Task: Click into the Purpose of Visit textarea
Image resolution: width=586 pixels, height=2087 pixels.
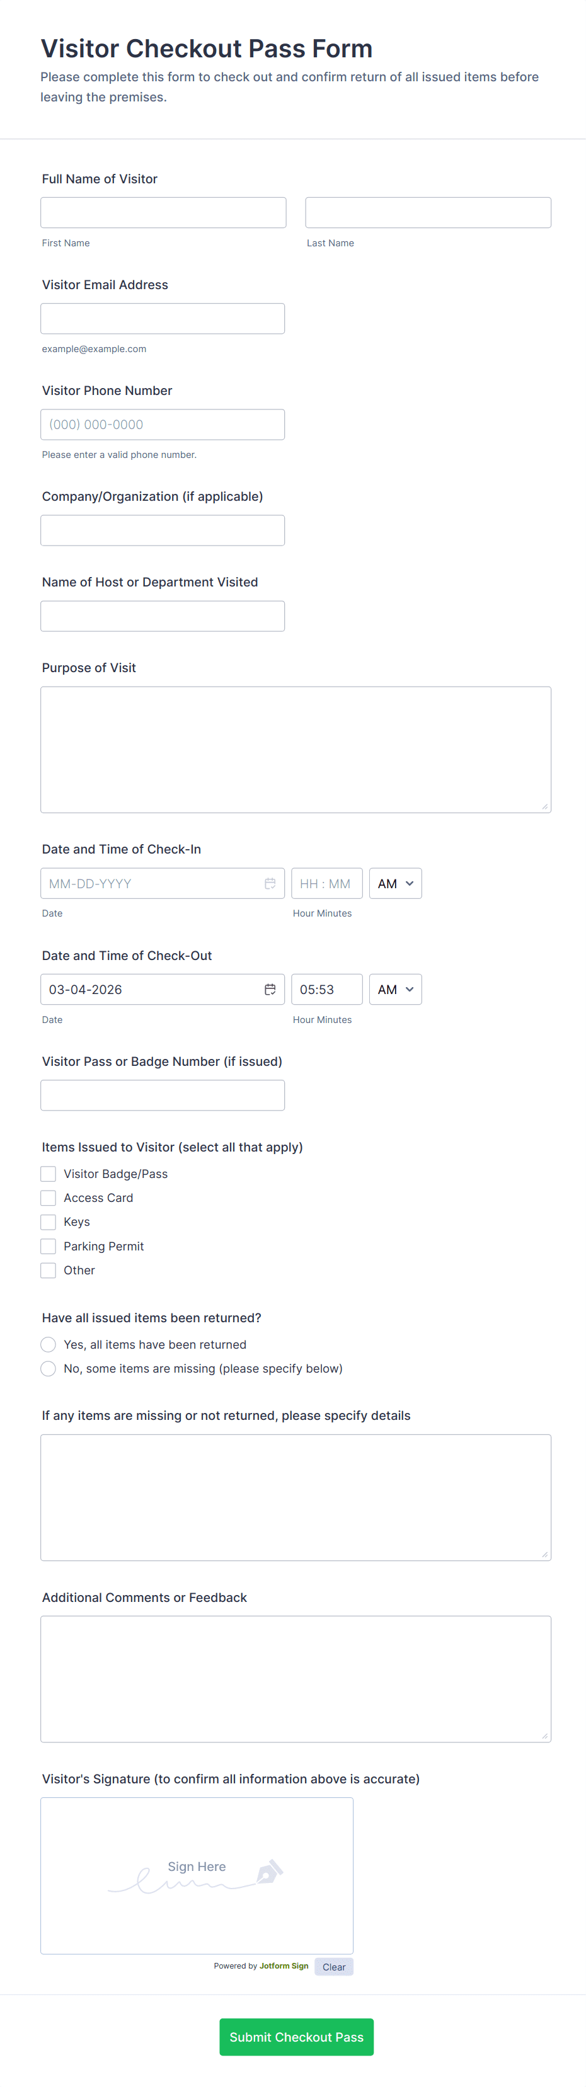Action: click(x=296, y=750)
